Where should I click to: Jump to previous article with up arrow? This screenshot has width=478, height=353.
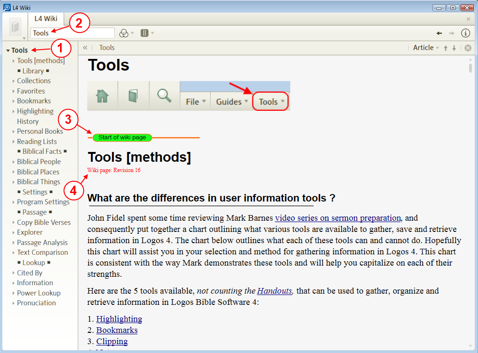(x=446, y=48)
